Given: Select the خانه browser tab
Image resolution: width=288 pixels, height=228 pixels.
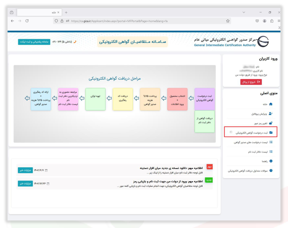Looking at the screenshot, I should click(39, 12).
